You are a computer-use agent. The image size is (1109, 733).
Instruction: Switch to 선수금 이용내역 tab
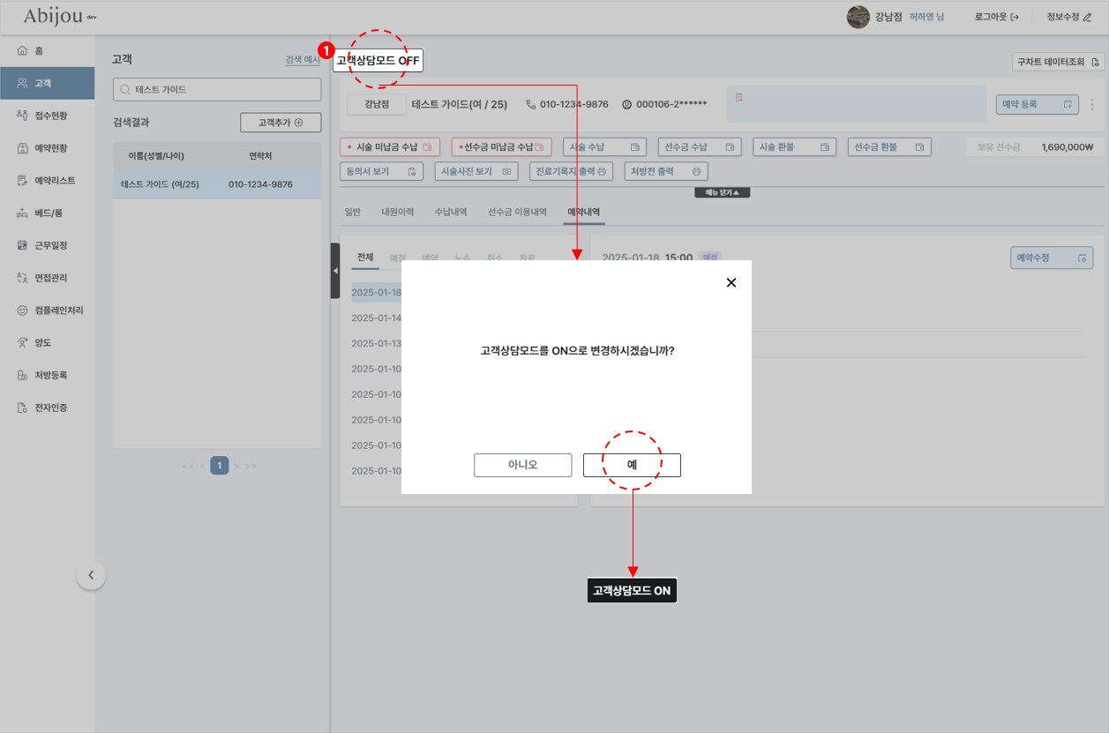[x=517, y=212]
